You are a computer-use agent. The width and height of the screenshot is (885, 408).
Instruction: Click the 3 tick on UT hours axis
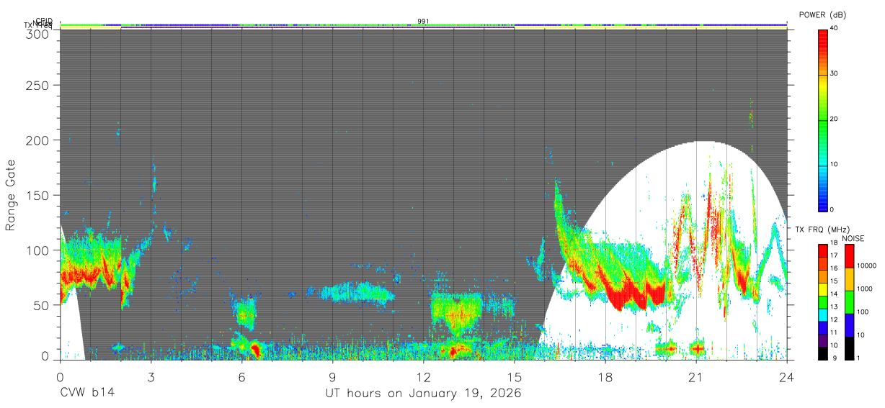click(151, 376)
